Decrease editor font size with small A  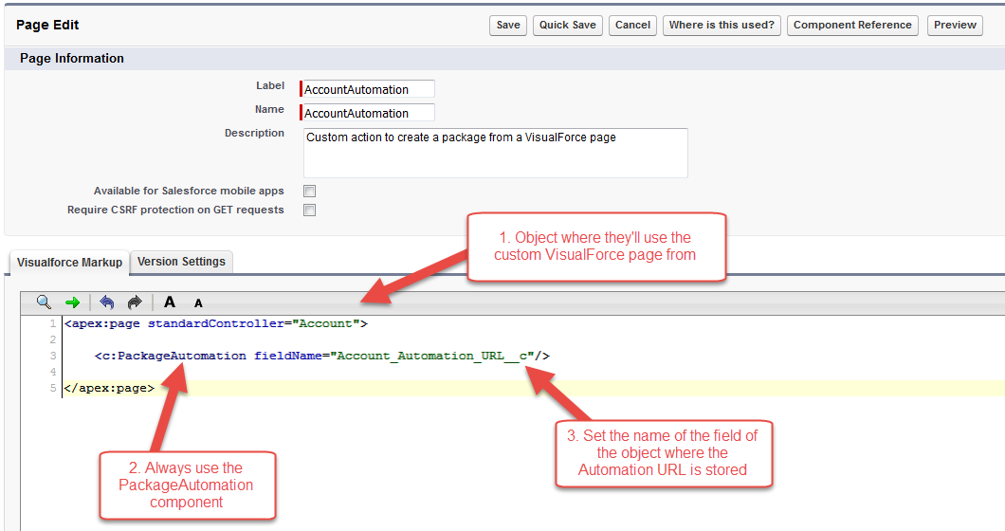pos(198,303)
